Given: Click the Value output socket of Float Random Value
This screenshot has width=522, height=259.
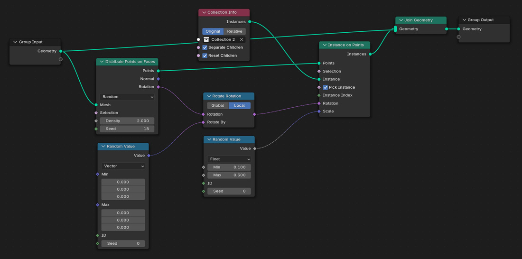Looking at the screenshot, I should pos(255,148).
